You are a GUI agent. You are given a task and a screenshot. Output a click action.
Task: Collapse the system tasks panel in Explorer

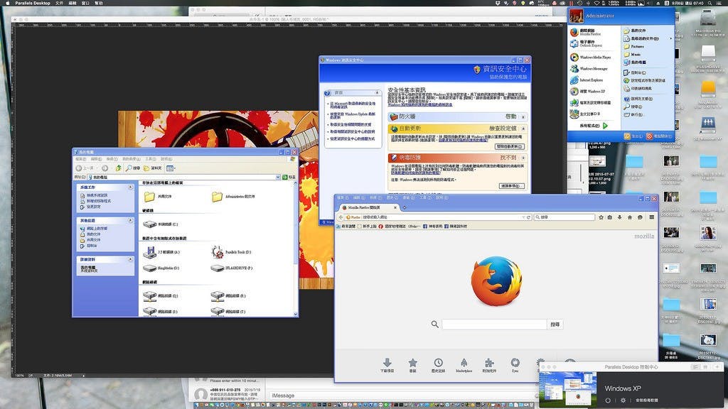coord(130,187)
